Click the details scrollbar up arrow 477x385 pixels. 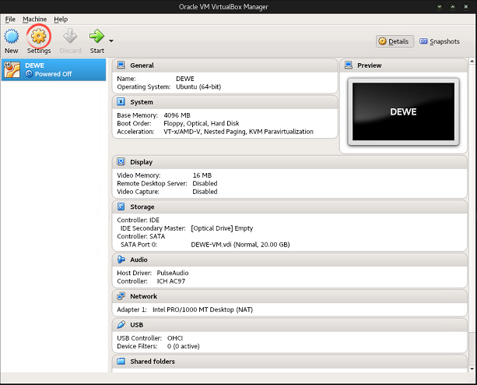click(x=472, y=62)
